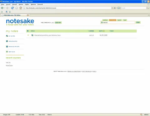Select the NoteSake.com : My Notes tab
150x116 pixels.
click(15, 15)
